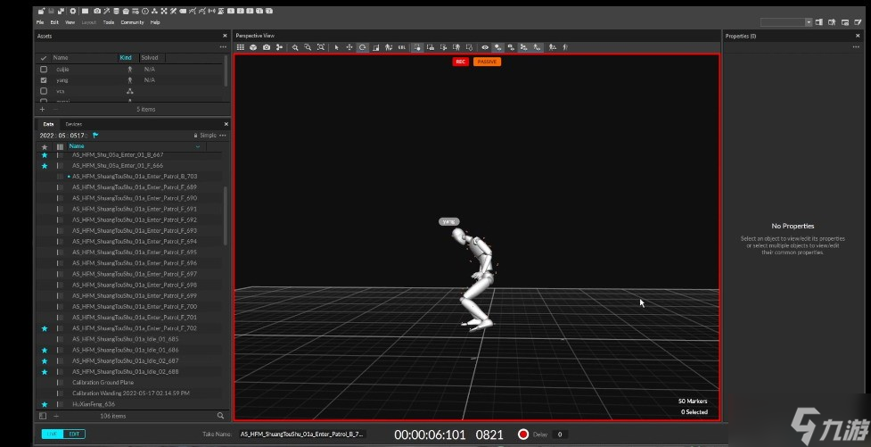Select the rotate tool in viewport toolbar
The height and width of the screenshot is (447, 871).
point(363,47)
